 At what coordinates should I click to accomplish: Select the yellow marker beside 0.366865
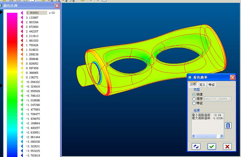22,73
